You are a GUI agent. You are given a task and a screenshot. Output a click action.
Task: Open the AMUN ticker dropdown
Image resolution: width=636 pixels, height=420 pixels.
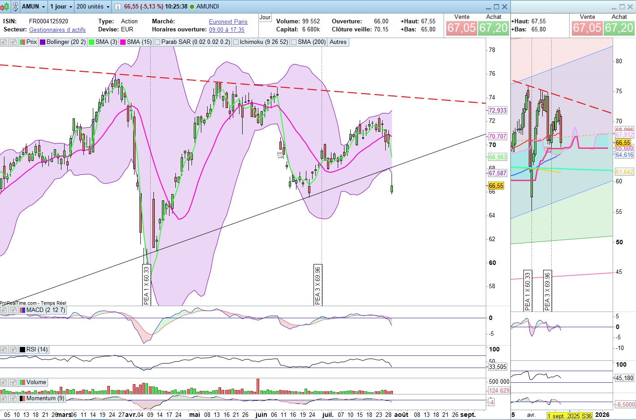34,7
